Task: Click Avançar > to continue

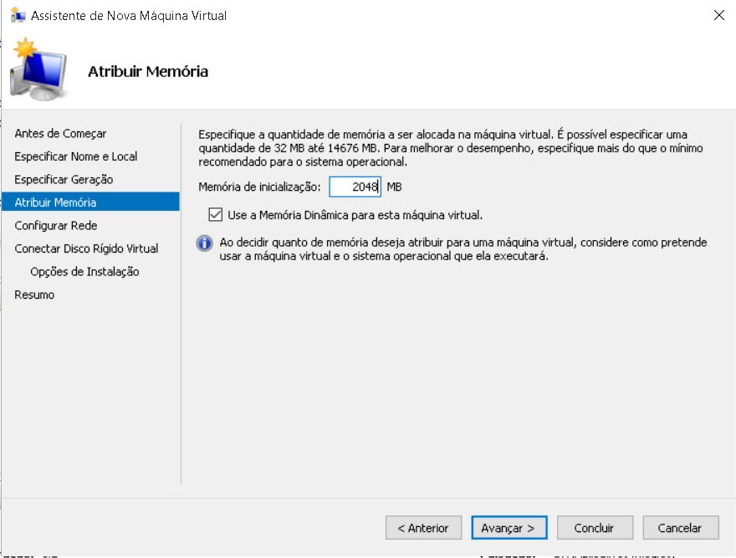Action: [509, 528]
